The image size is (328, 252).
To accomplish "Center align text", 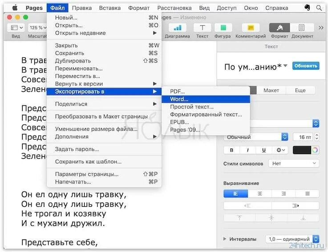I will pos(259,194).
